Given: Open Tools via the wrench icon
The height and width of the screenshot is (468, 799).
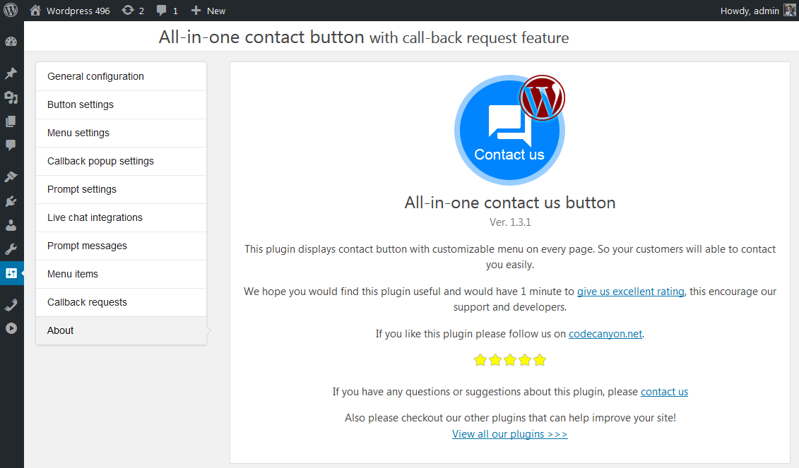Looking at the screenshot, I should 11,249.
